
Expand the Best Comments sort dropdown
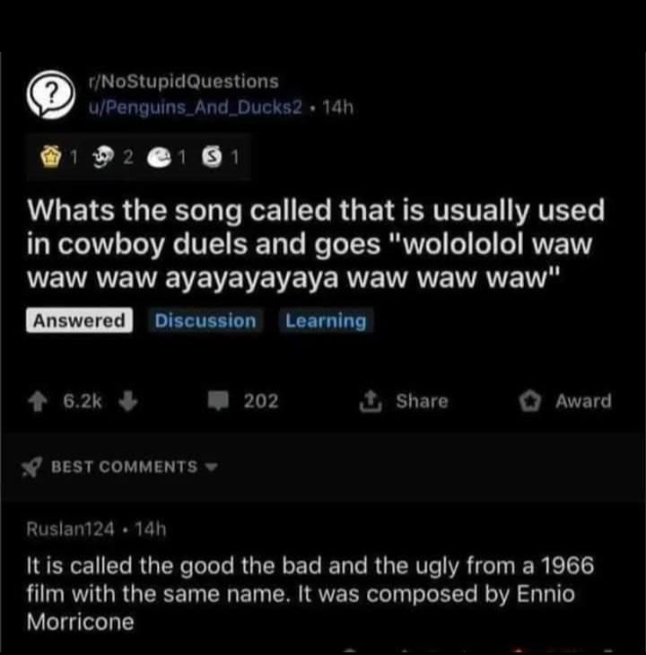212,467
